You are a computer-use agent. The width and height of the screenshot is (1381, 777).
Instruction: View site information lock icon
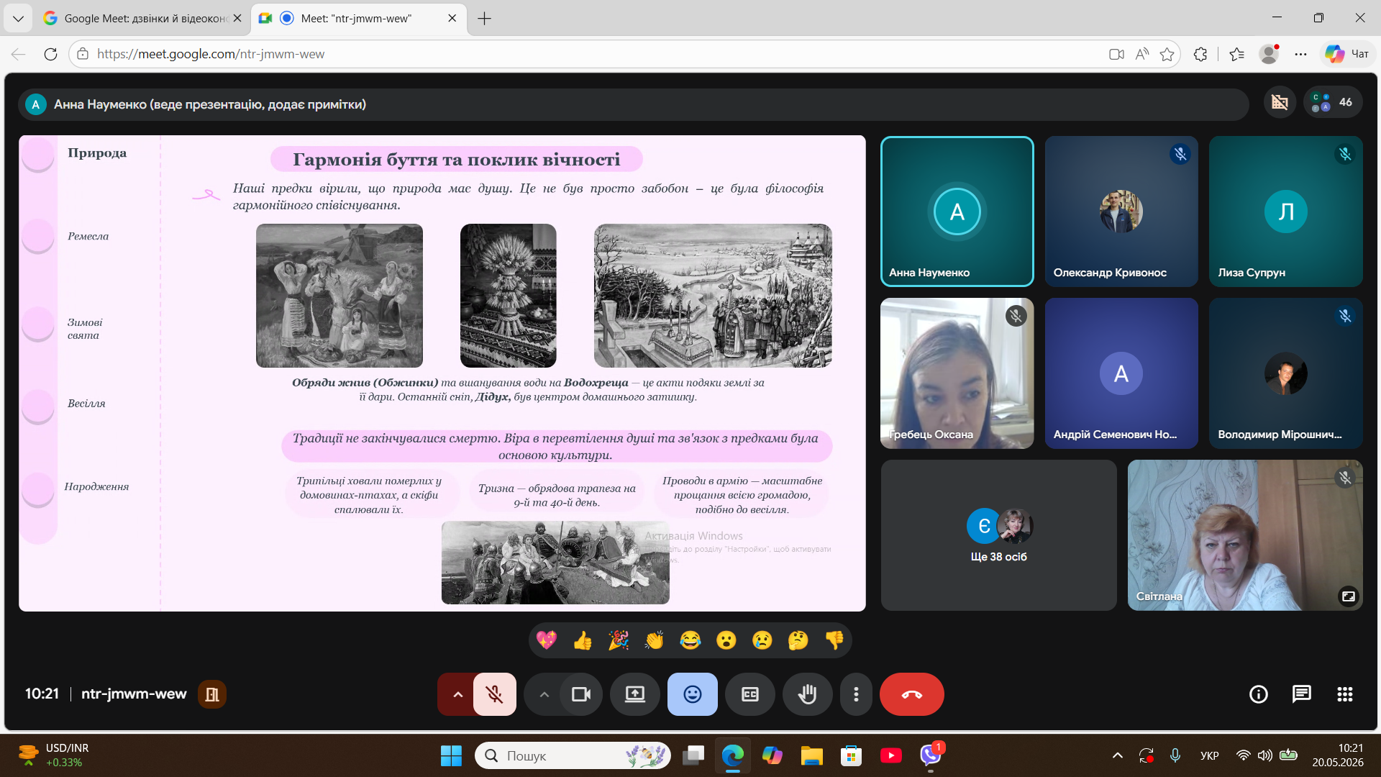(x=83, y=54)
